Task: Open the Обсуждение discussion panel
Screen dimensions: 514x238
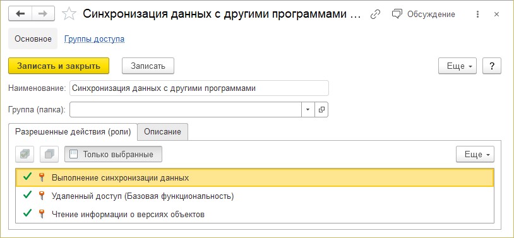Action: coord(424,14)
